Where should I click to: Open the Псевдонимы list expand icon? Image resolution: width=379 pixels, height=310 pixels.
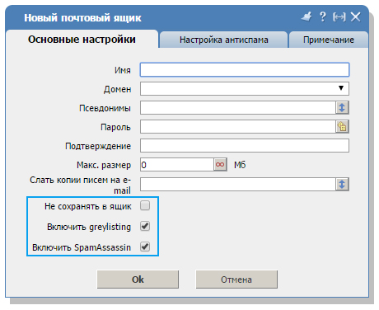(342, 107)
